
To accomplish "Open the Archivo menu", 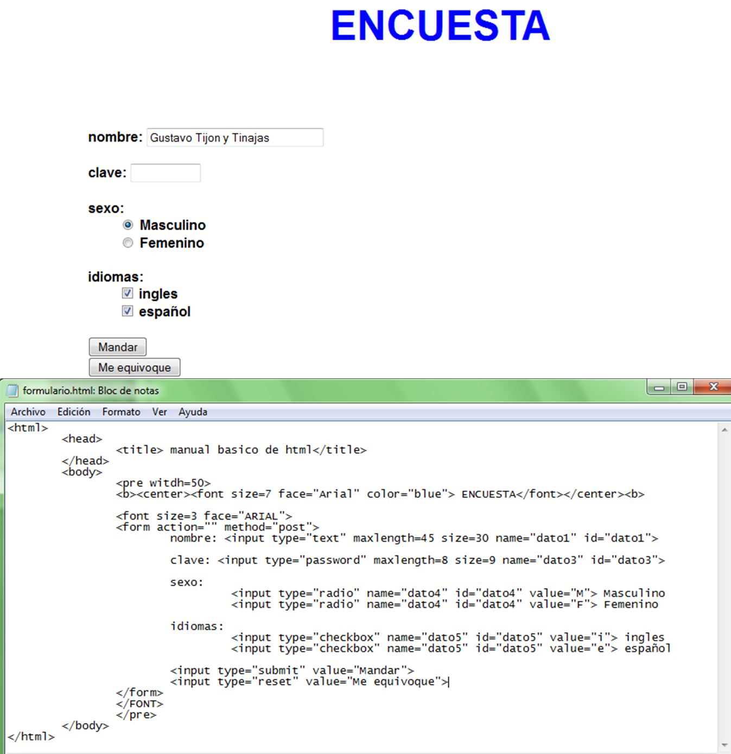I will click(x=28, y=411).
